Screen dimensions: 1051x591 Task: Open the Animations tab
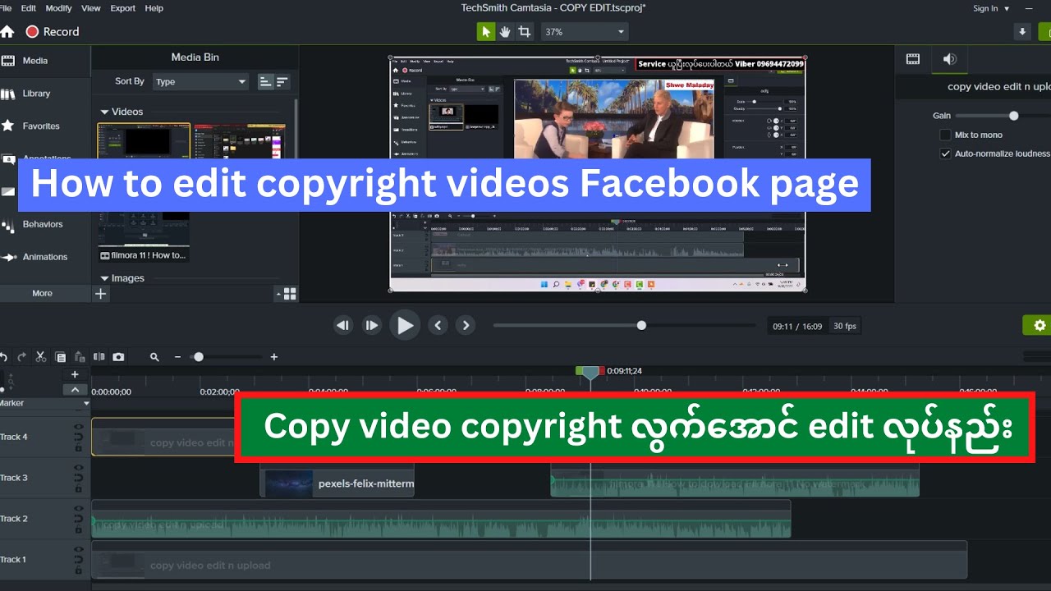point(45,257)
